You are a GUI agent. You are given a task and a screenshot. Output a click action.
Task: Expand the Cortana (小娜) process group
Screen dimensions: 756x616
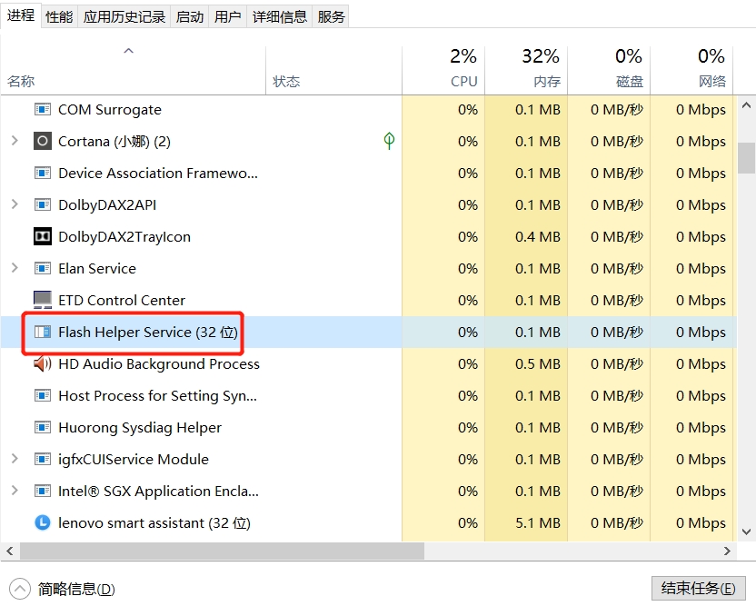(x=15, y=141)
